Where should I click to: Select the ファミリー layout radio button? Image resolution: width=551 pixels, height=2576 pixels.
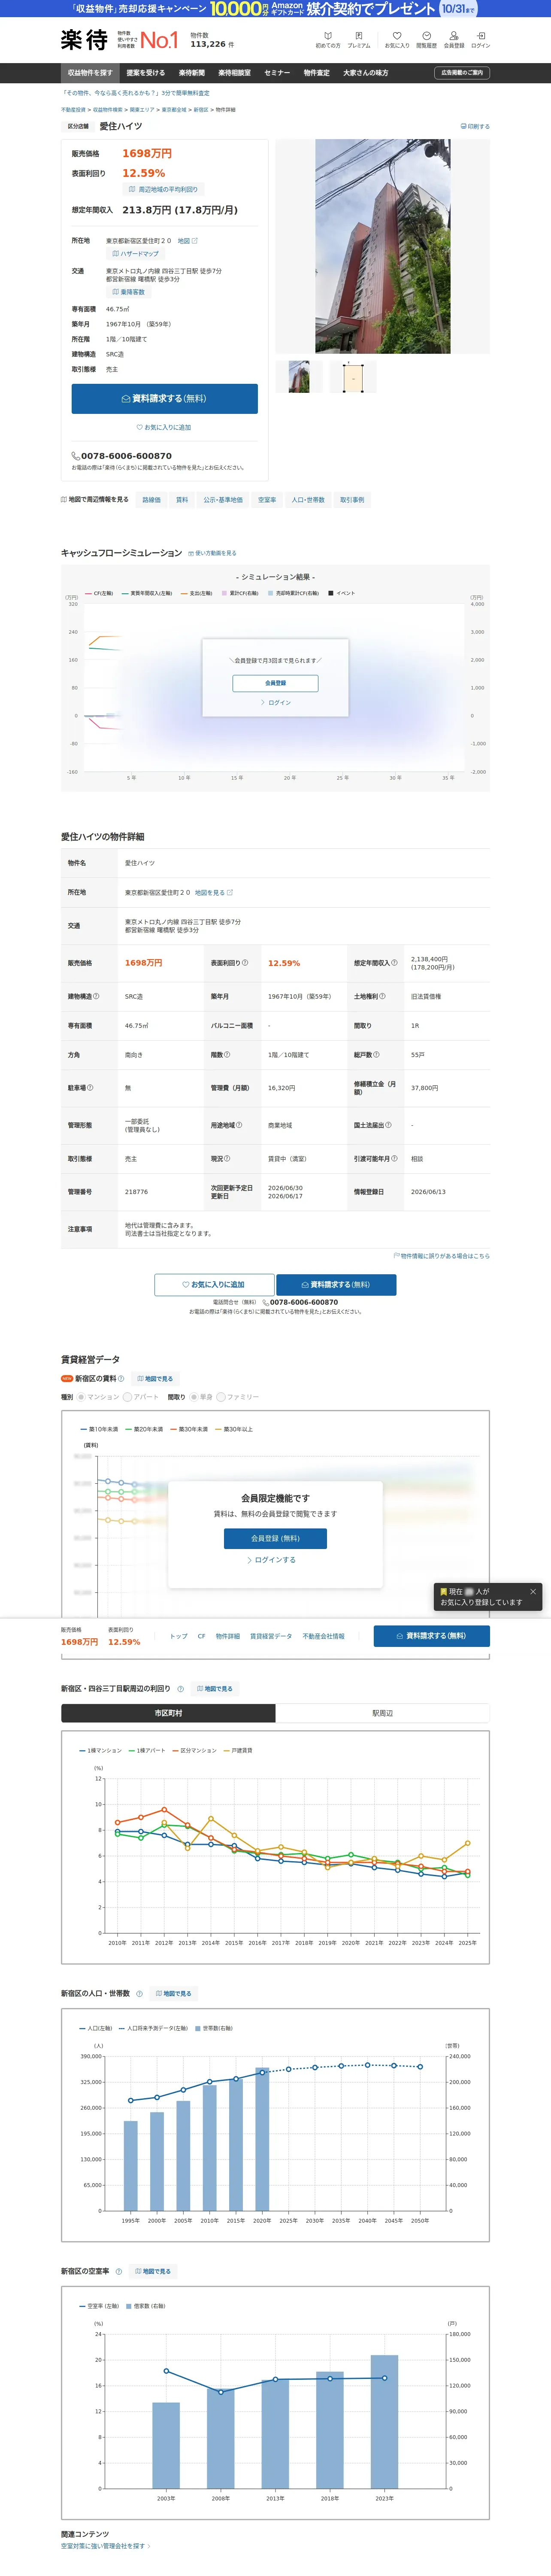pyautogui.click(x=221, y=1397)
